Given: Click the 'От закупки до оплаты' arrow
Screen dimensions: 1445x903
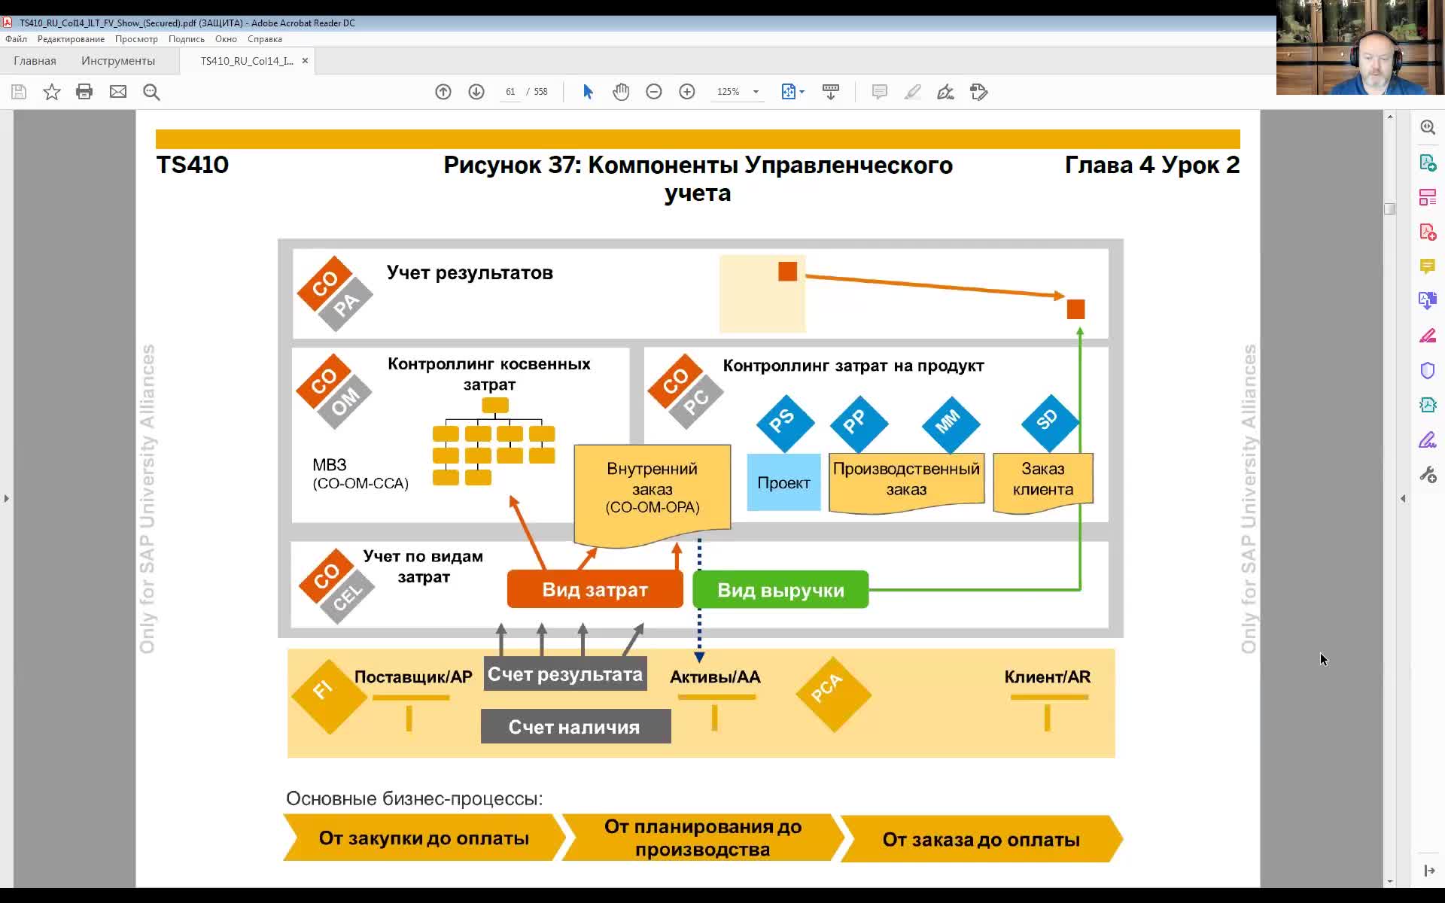Looking at the screenshot, I should point(424,838).
